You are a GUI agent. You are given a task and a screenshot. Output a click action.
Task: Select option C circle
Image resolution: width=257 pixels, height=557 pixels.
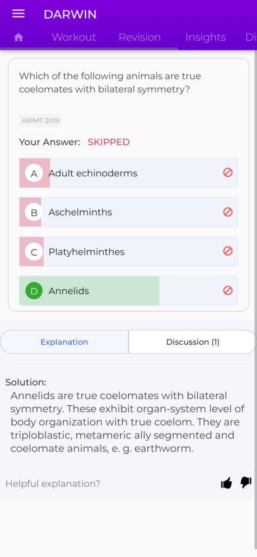point(34,252)
